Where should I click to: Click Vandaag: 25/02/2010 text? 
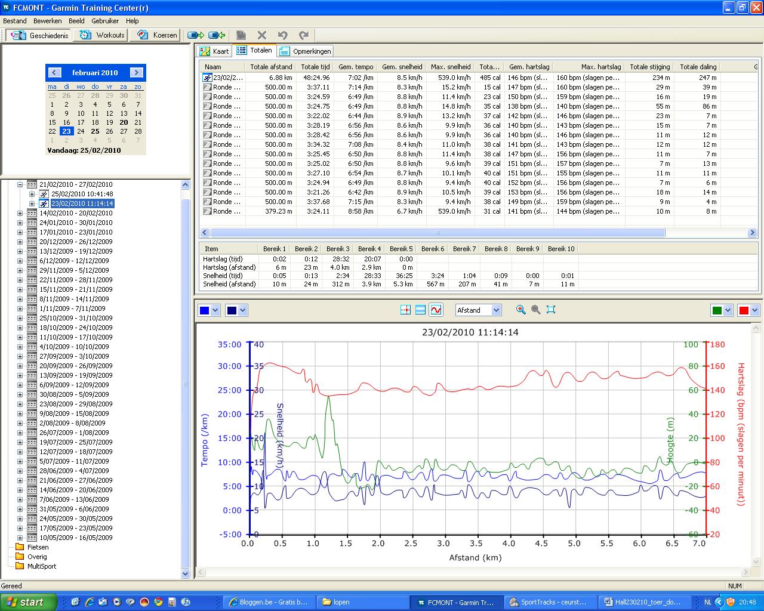tap(84, 150)
